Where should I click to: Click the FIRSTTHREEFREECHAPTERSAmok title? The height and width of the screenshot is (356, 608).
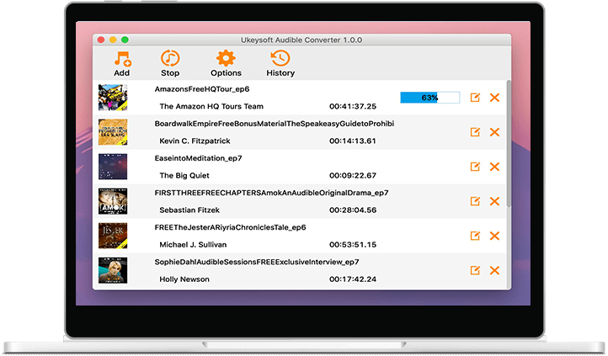coord(271,193)
